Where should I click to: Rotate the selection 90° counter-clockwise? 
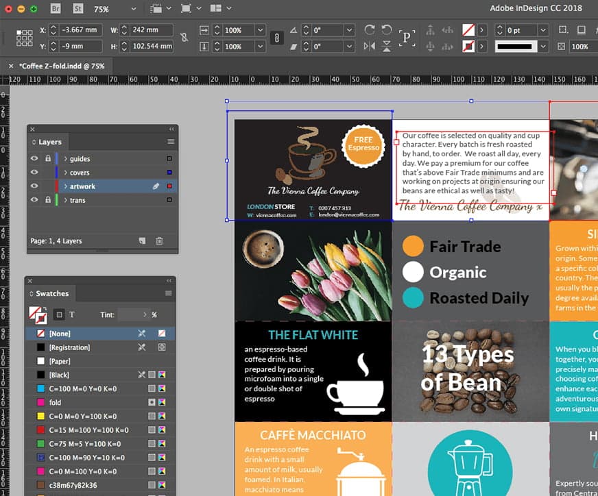point(386,29)
